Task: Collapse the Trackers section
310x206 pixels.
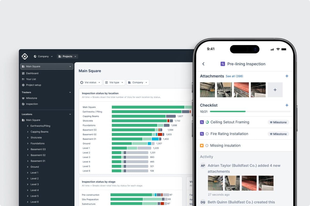Action: (x=70, y=92)
